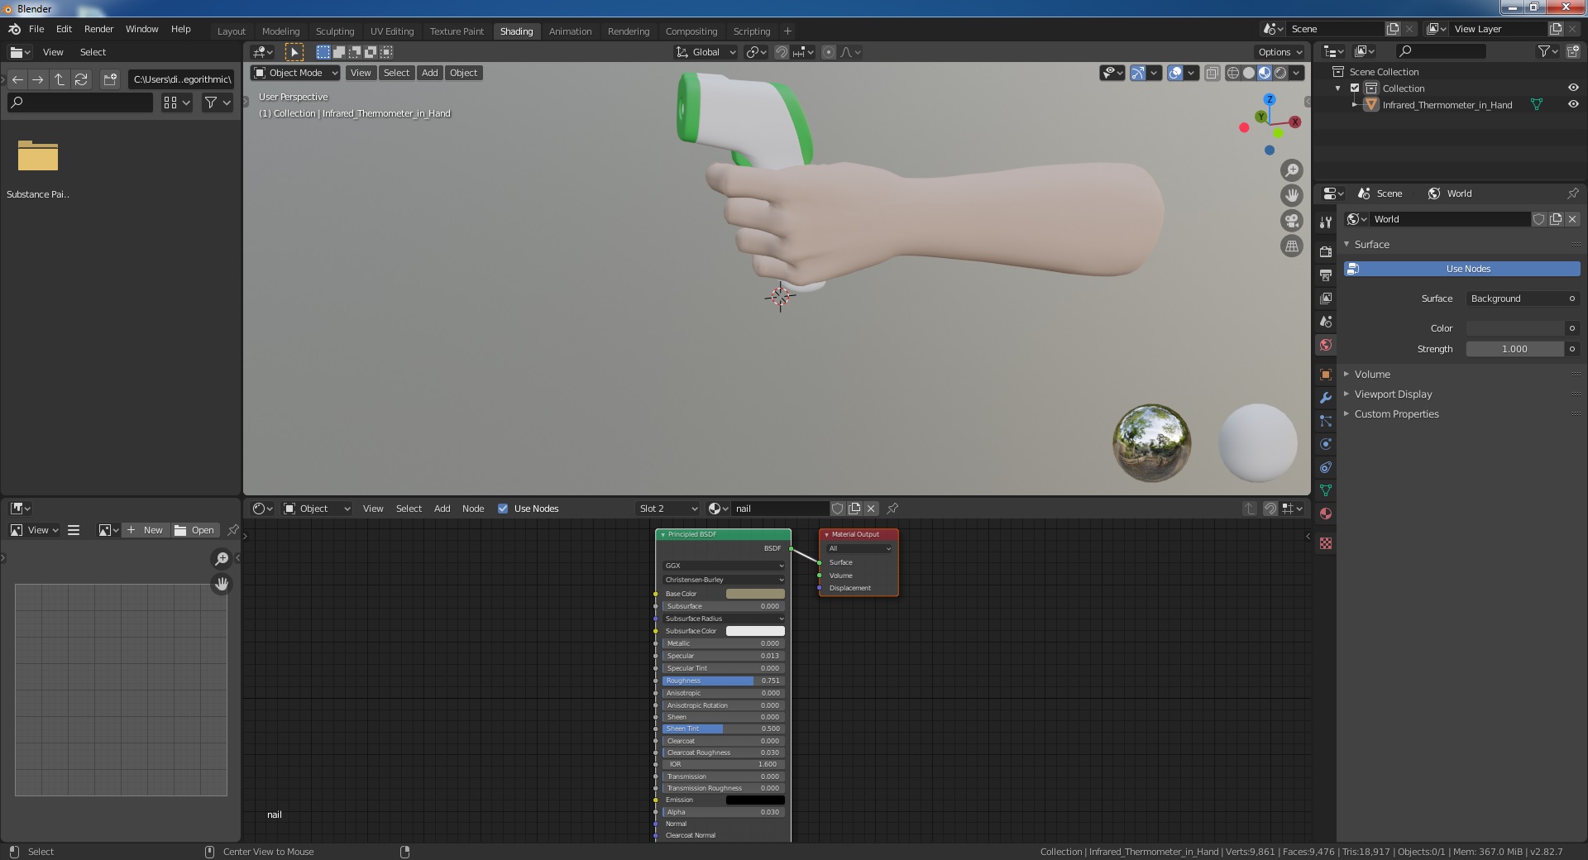Expand the Viewport Display panel
1588x860 pixels.
click(1346, 394)
